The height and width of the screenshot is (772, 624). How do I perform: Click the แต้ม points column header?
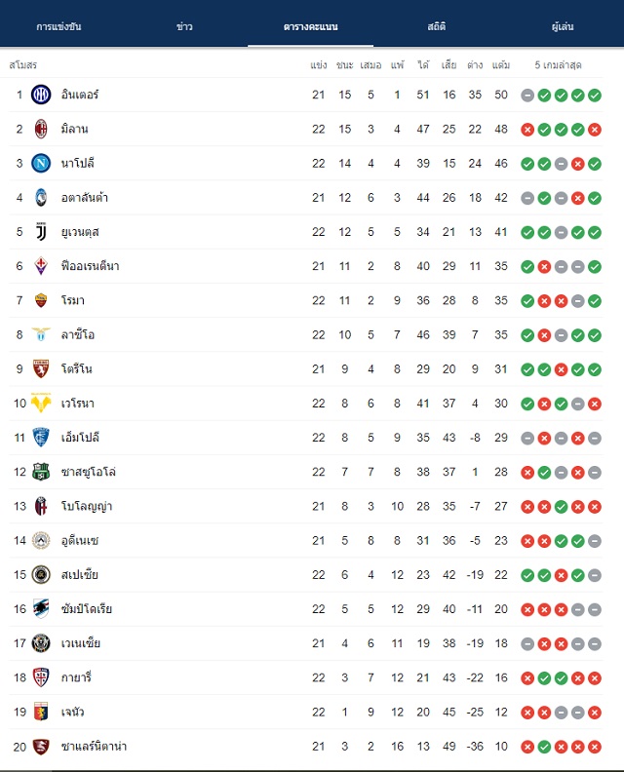click(x=501, y=65)
